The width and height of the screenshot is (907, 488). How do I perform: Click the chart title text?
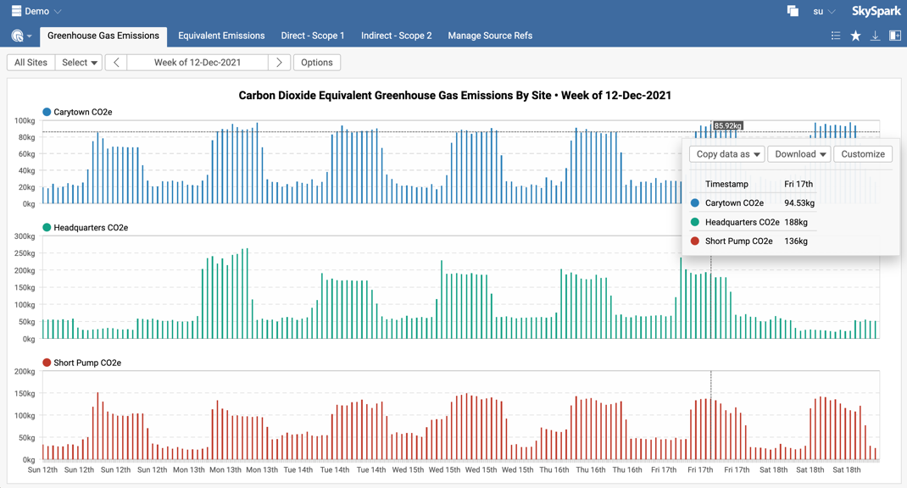(x=454, y=96)
